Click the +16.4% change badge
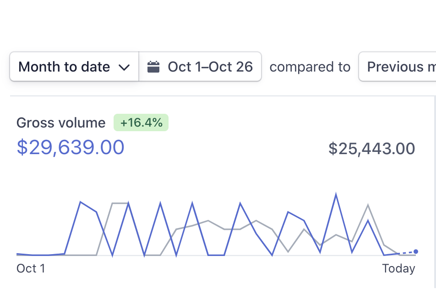The width and height of the screenshot is (436, 289). point(141,122)
